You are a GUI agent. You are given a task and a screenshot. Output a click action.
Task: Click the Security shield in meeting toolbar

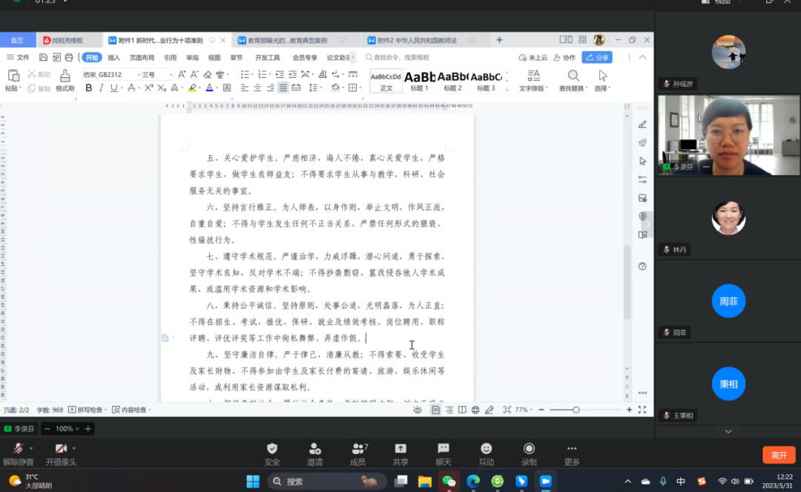click(272, 454)
